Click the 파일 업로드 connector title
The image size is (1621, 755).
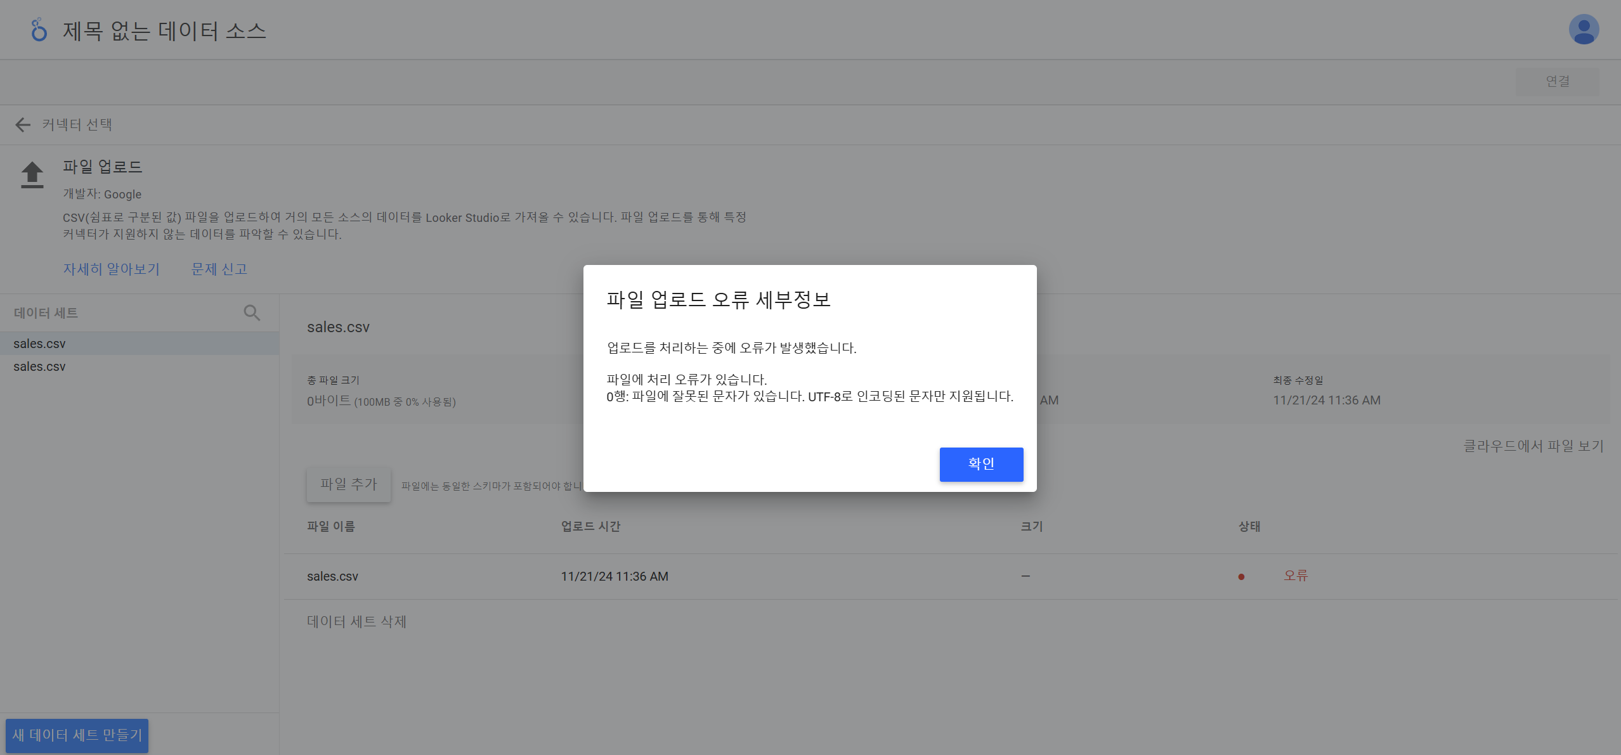102,167
